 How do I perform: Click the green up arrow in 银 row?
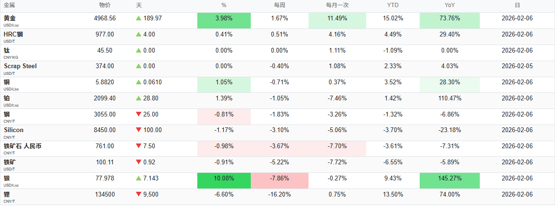(139, 178)
